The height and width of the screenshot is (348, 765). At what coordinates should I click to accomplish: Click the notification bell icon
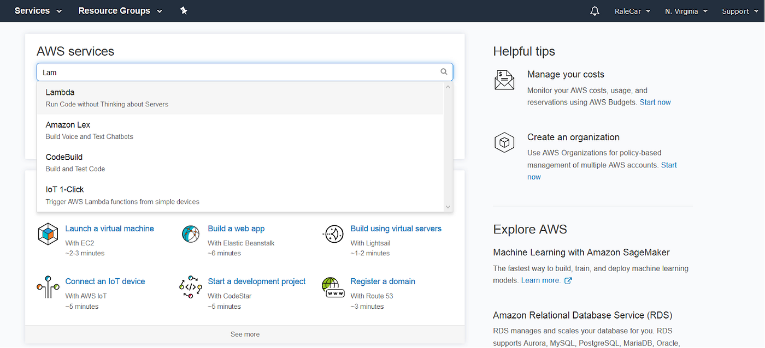(x=595, y=11)
